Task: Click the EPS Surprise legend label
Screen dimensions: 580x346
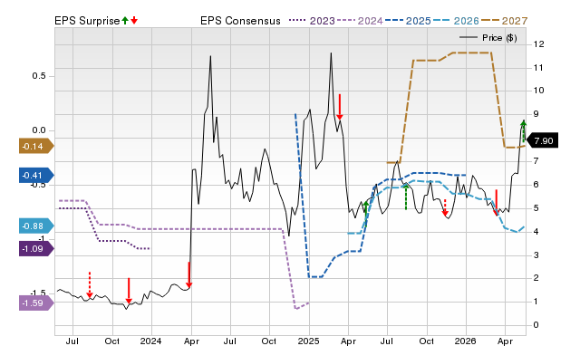Action: point(87,21)
